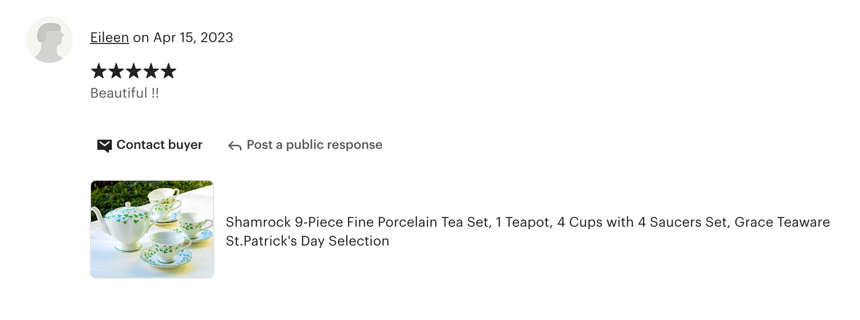Click the reply arrow icon
The height and width of the screenshot is (320, 860).
tap(234, 145)
